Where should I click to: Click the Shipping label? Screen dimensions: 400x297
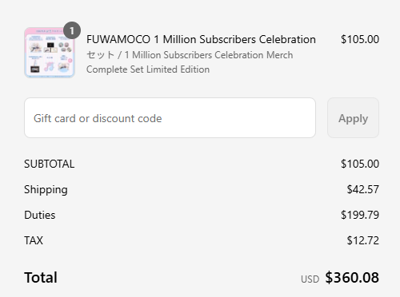tap(46, 190)
